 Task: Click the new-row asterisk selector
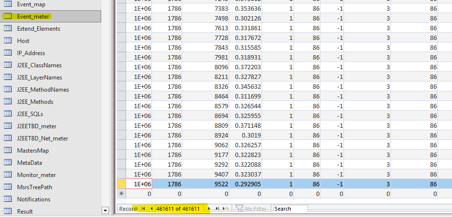tap(121, 194)
